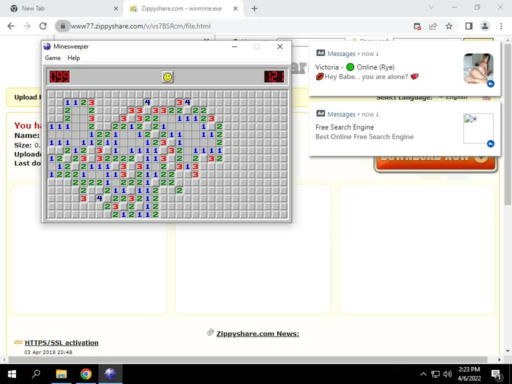Click the Minesweeper mine icon in title bar
Screen dimensions: 512x384
47,46
